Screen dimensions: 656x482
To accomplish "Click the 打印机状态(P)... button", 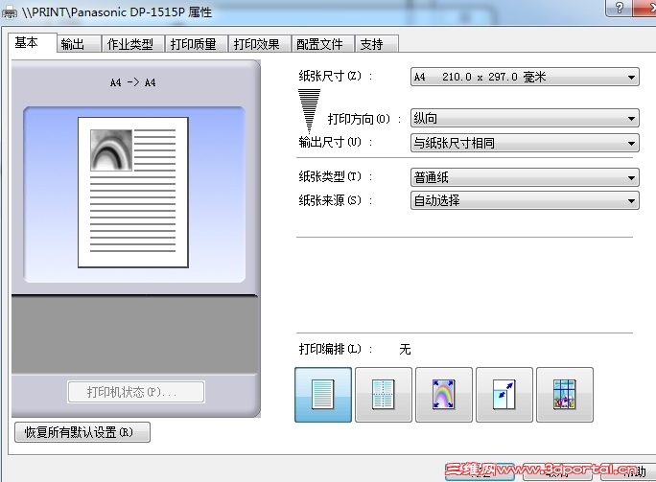I will (136, 392).
